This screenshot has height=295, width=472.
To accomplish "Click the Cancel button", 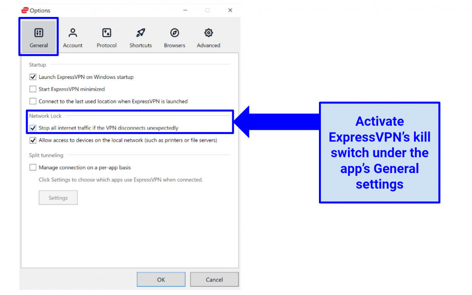I will pyautogui.click(x=214, y=279).
